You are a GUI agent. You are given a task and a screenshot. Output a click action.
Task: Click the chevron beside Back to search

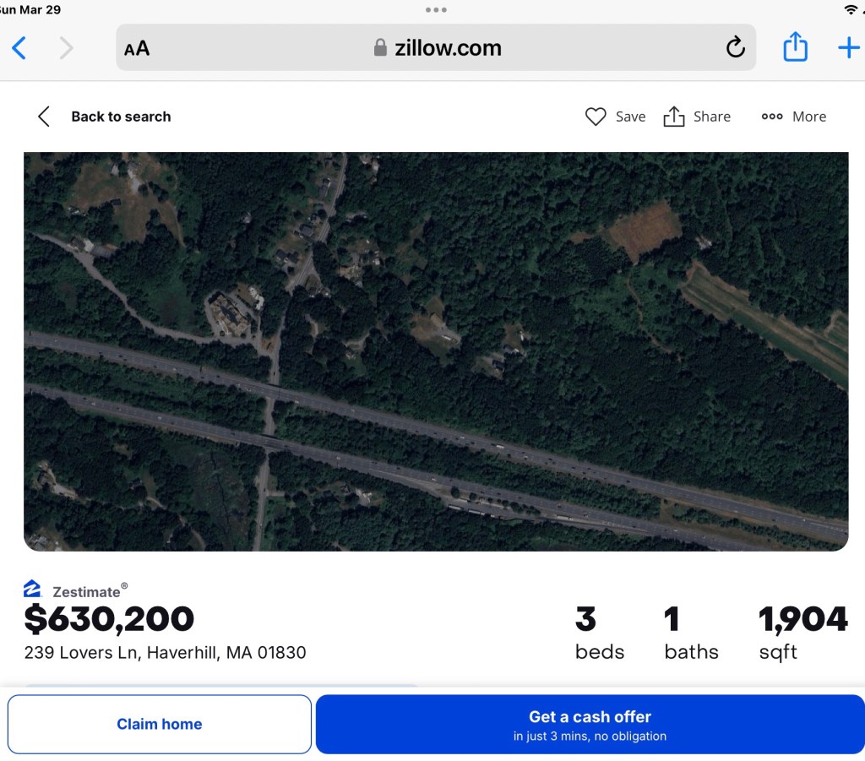coord(44,117)
